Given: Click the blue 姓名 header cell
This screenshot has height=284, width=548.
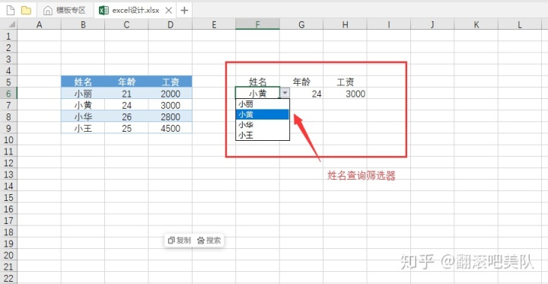Looking at the screenshot, I should click(x=83, y=81).
